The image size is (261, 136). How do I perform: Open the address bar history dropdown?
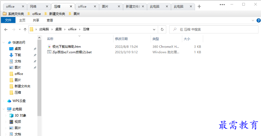click(x=154, y=29)
